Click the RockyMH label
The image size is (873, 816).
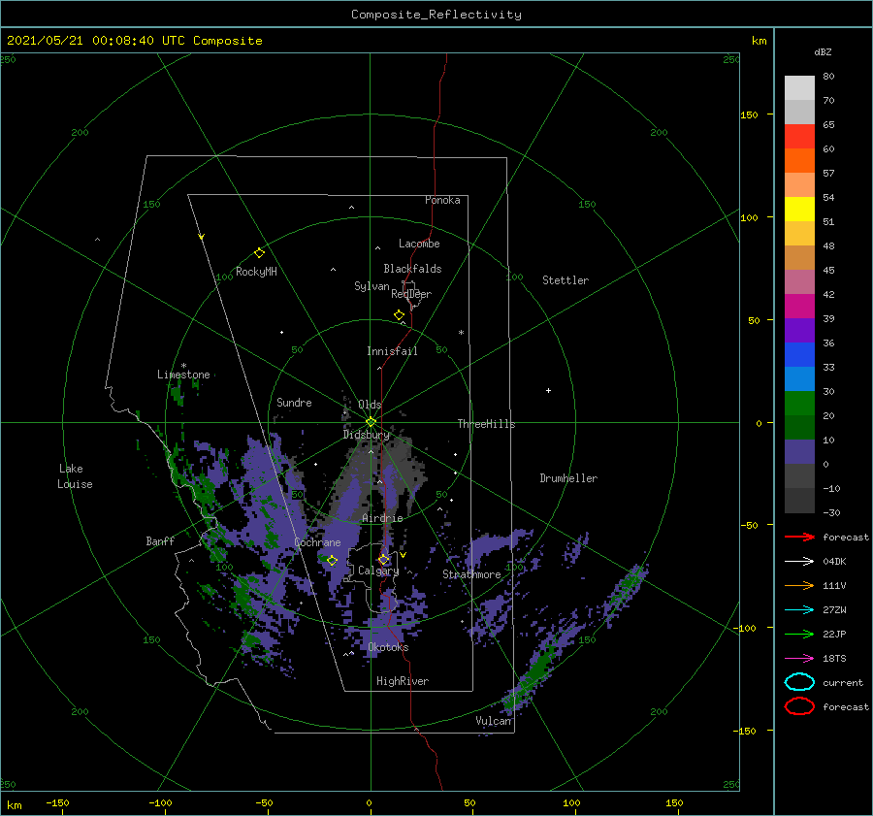(256, 272)
